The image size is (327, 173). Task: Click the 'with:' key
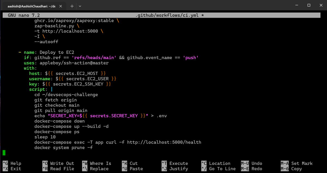click(x=31, y=68)
